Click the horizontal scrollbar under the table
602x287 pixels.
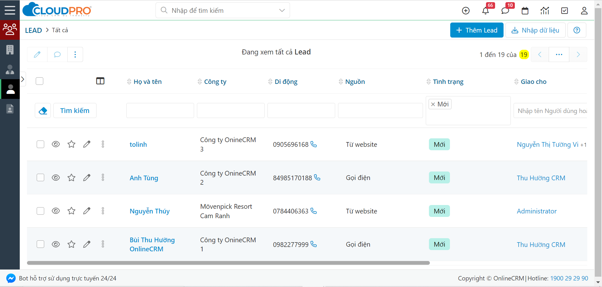[228, 263]
